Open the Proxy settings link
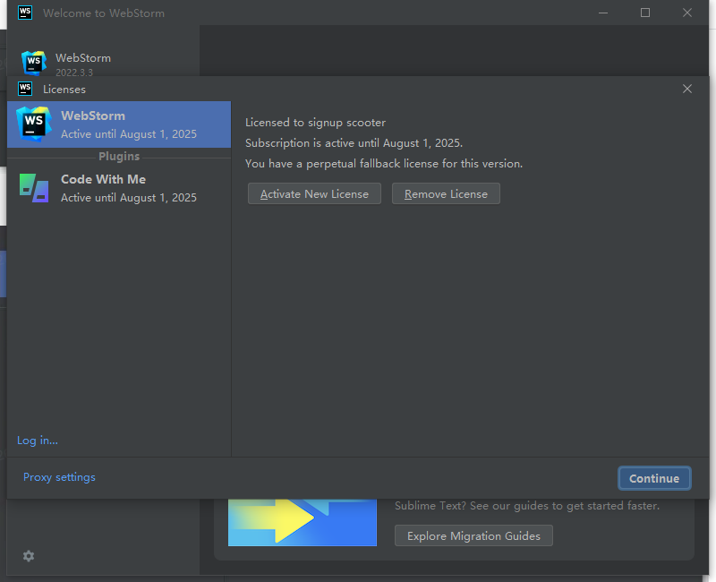The image size is (716, 582). coord(59,477)
